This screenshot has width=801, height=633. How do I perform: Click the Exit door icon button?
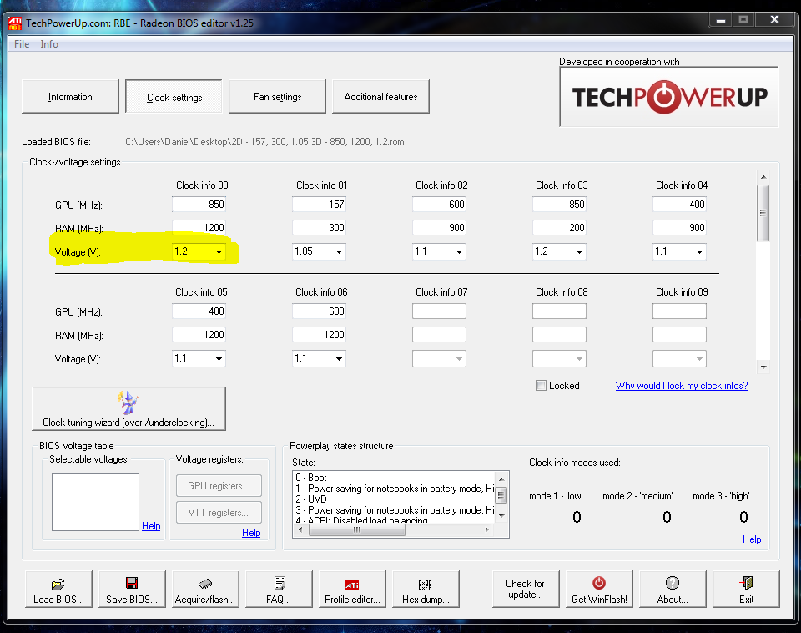[x=746, y=589]
